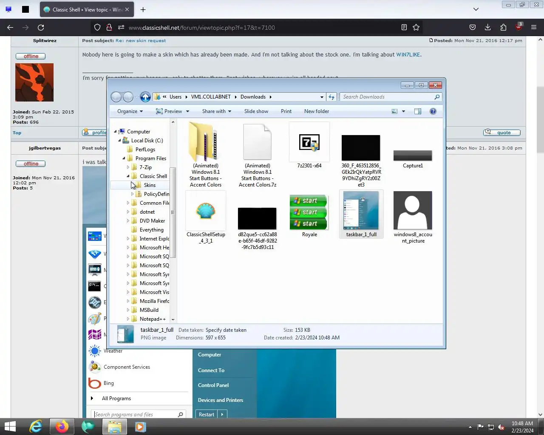Click the quote button in forum
This screenshot has width=544, height=435.
pyautogui.click(x=502, y=133)
